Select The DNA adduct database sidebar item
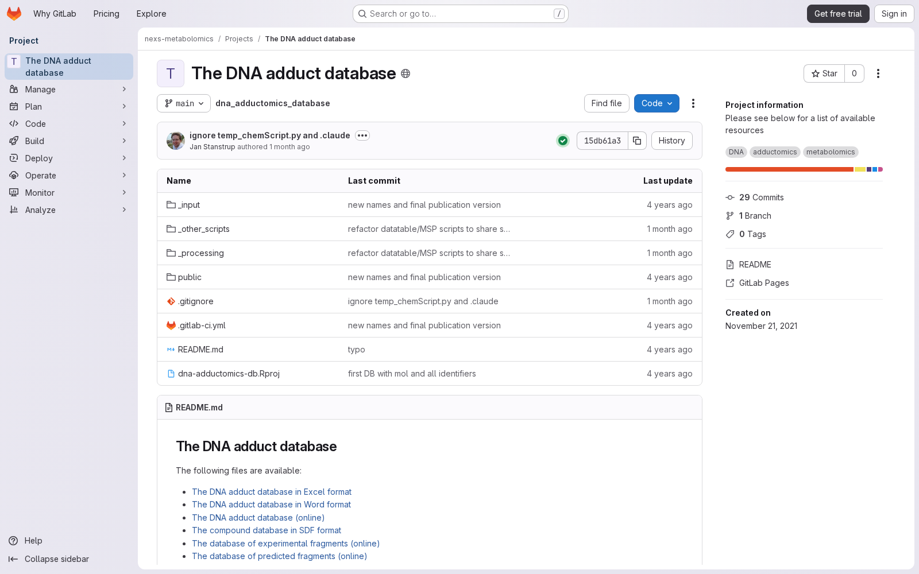919x574 pixels. coord(69,67)
